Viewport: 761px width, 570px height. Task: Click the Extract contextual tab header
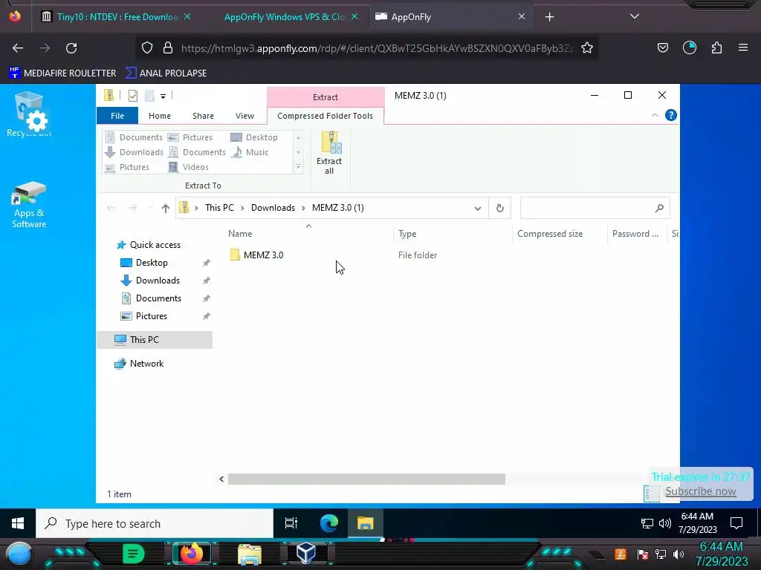coord(326,97)
